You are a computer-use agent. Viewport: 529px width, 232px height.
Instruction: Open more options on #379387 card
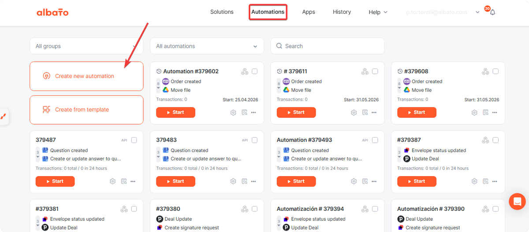point(495,181)
